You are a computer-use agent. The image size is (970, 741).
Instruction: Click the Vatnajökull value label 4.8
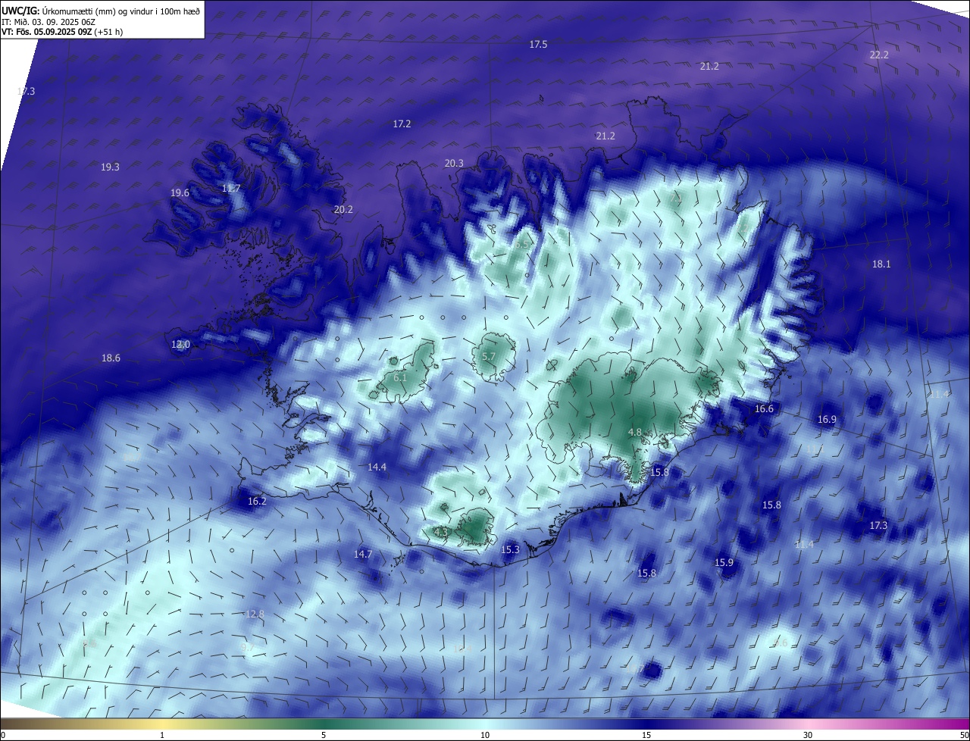635,432
